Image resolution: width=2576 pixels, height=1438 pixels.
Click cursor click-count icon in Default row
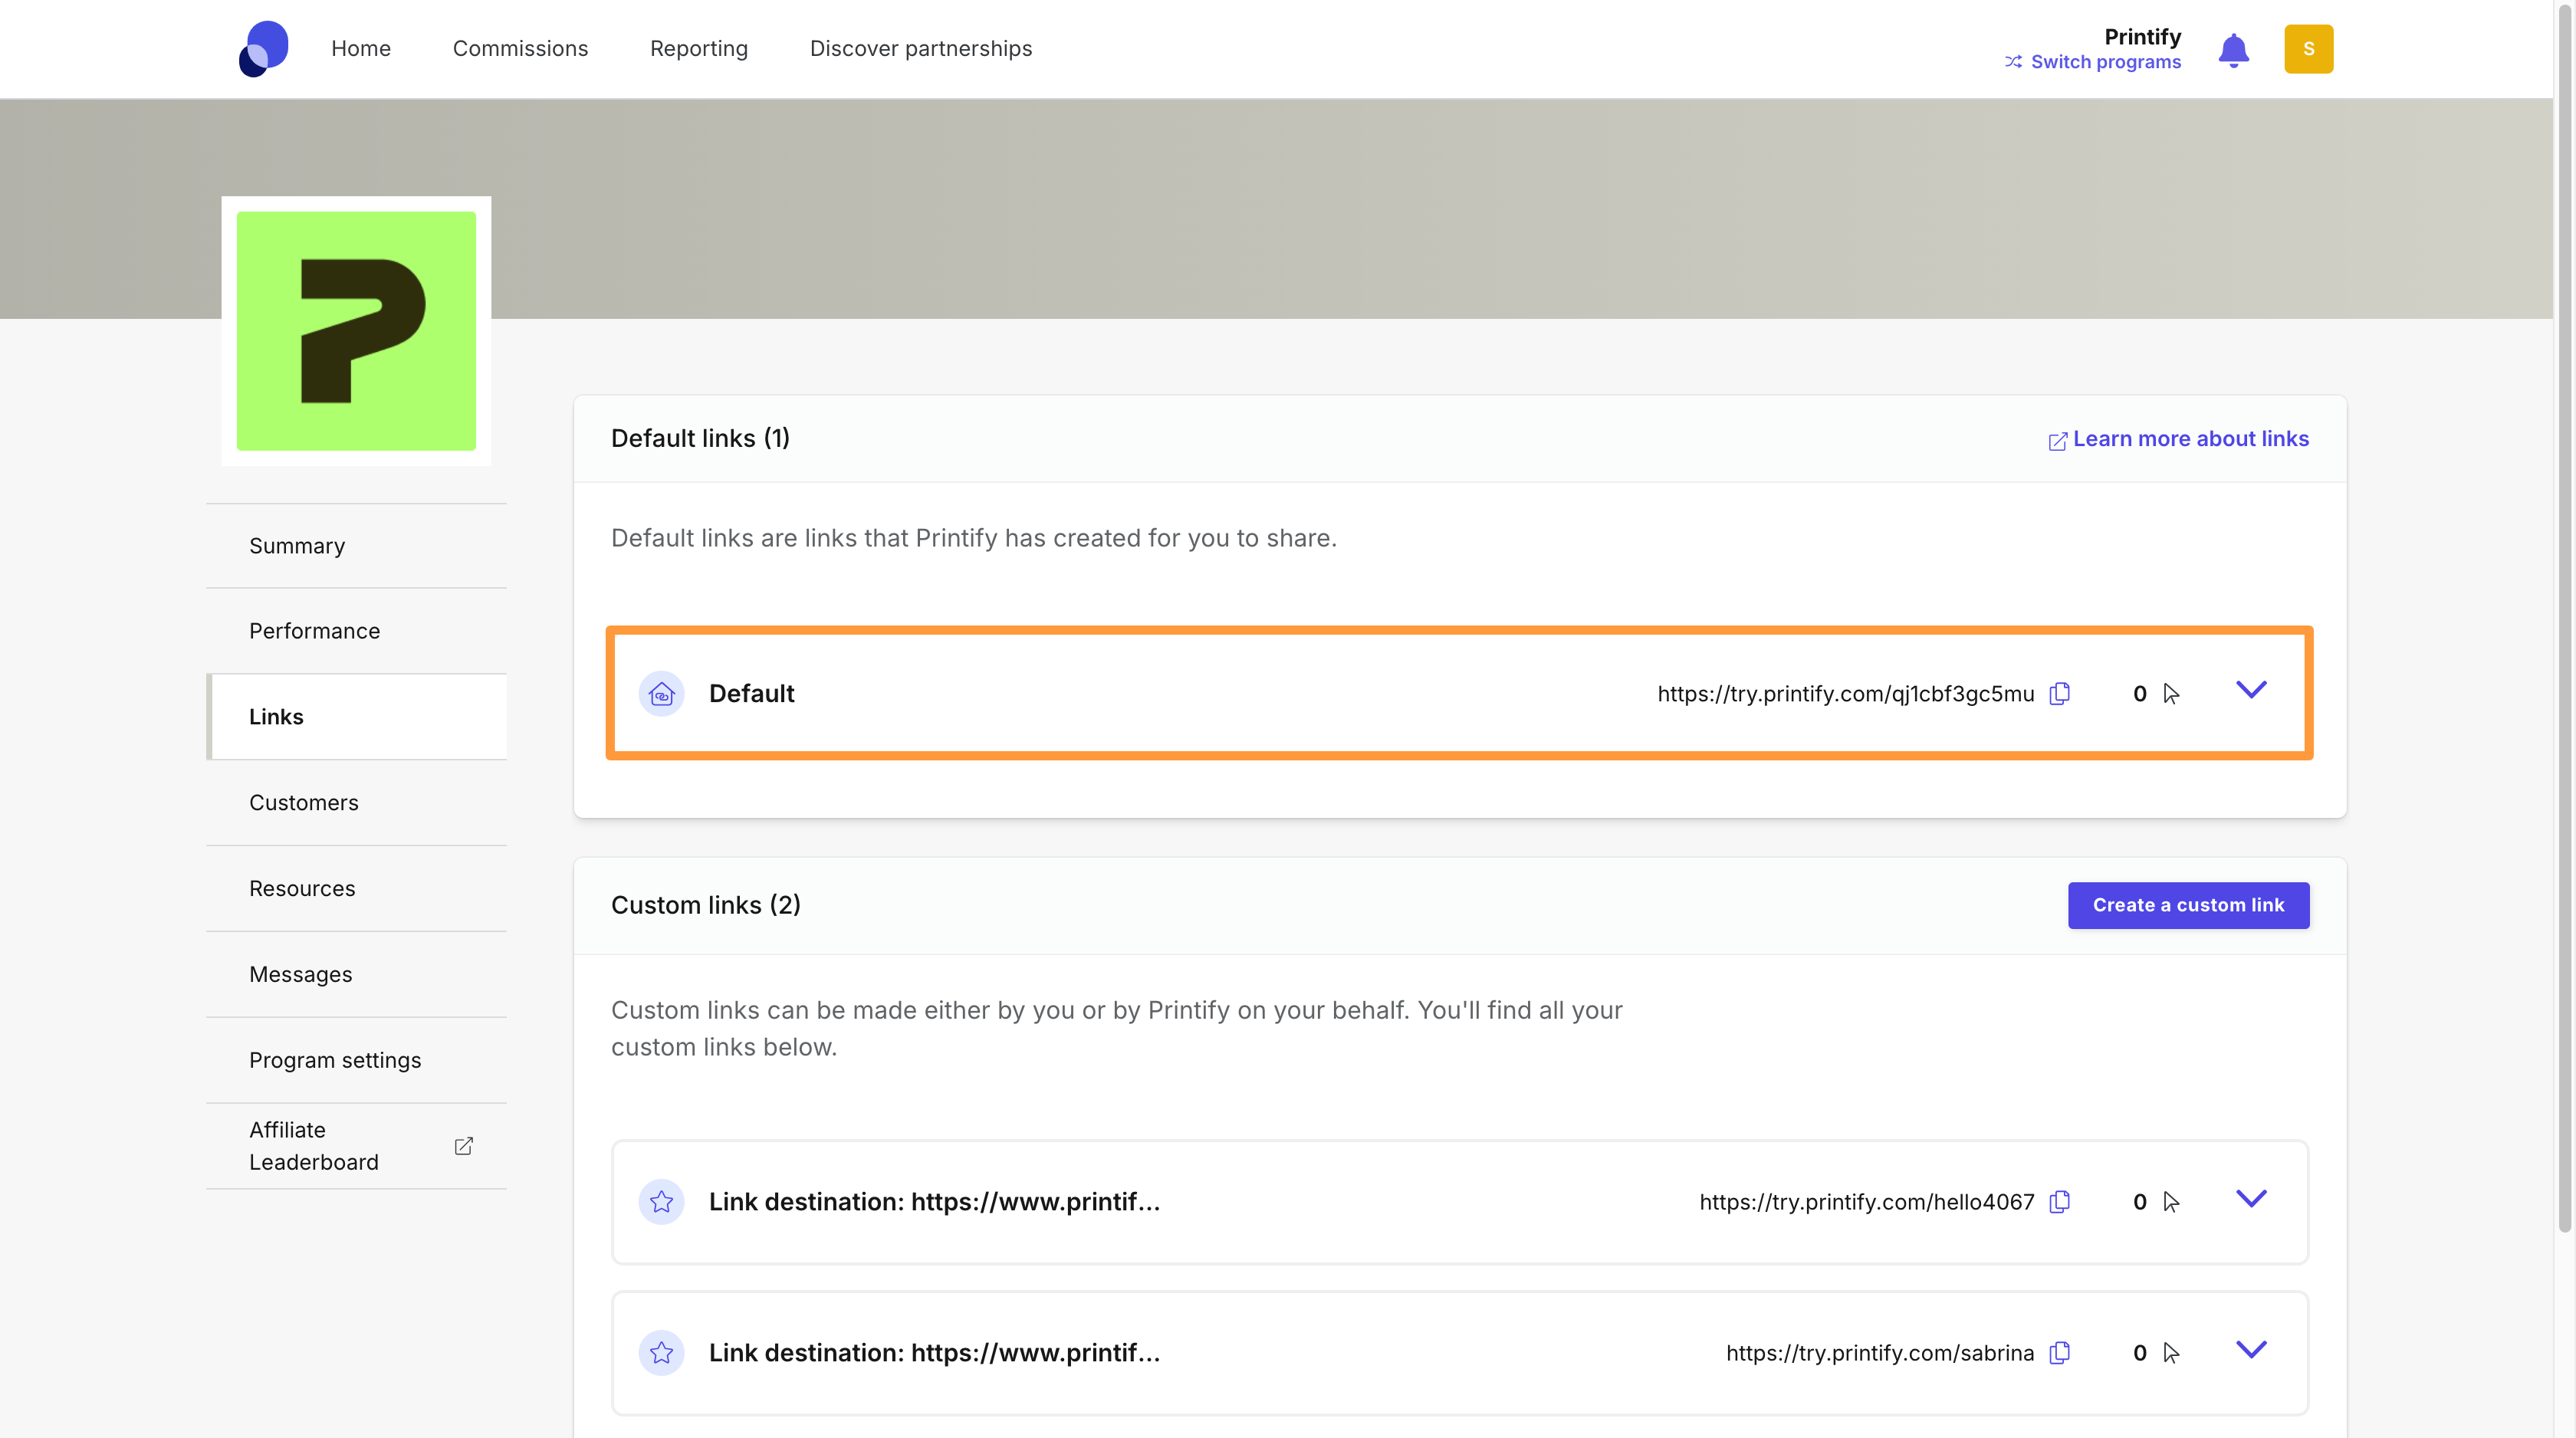point(2170,694)
